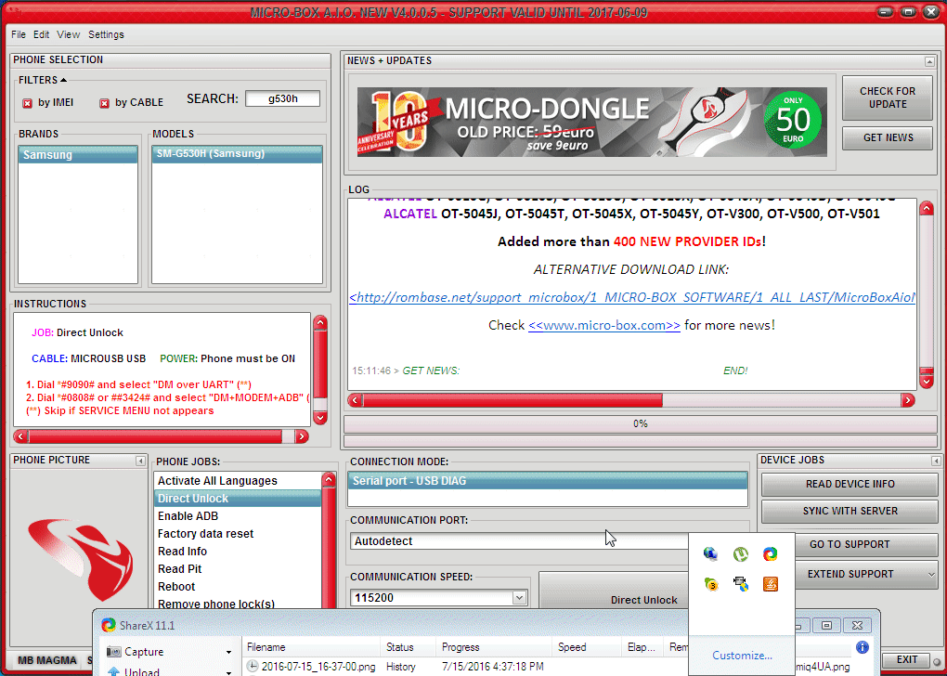Open the Communication Speed dropdown
947x676 pixels.
click(x=519, y=597)
